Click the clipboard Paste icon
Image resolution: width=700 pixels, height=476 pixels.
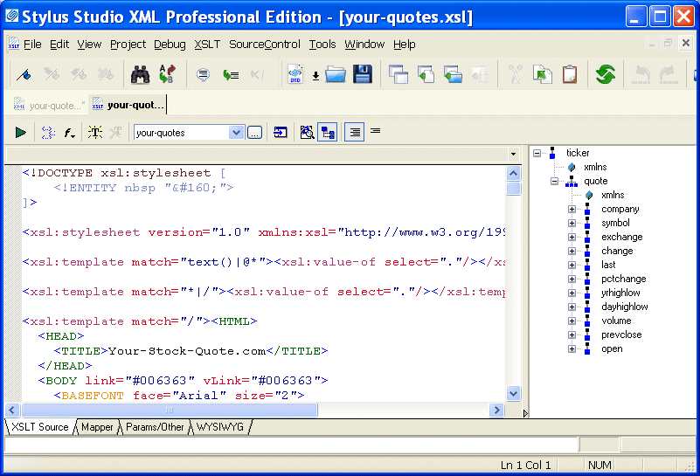coord(570,74)
